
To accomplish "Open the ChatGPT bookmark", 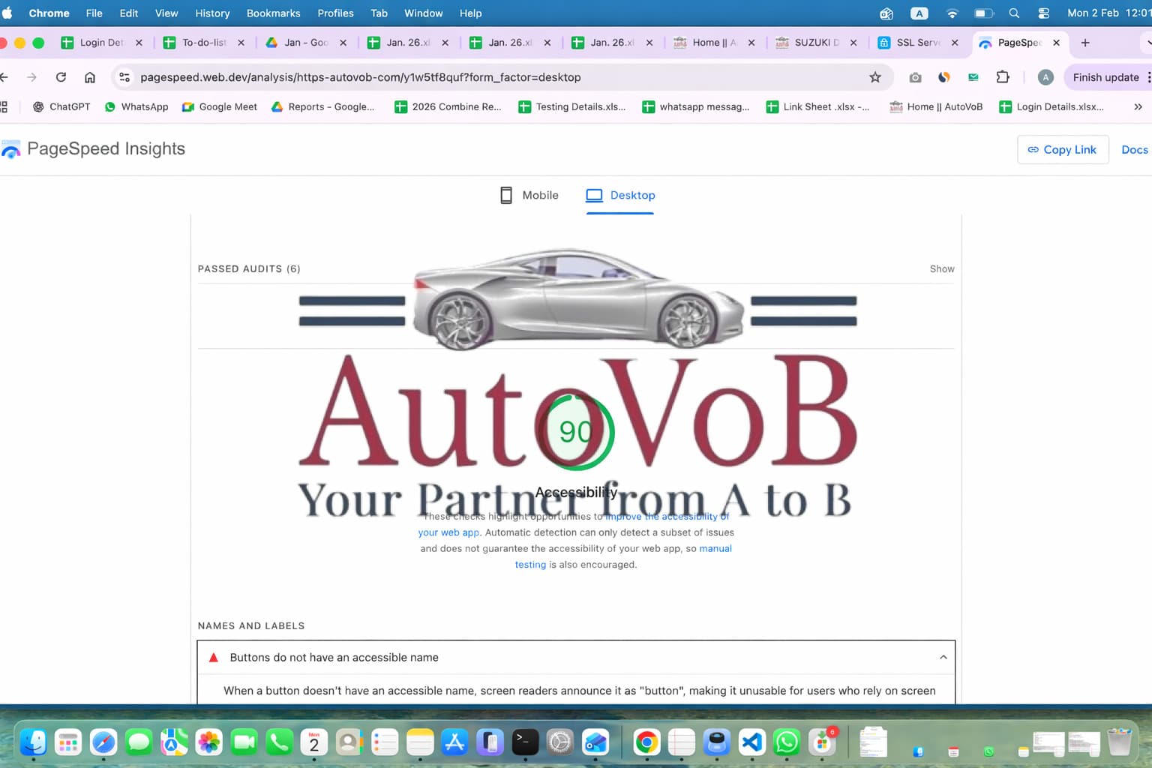I will tap(61, 107).
